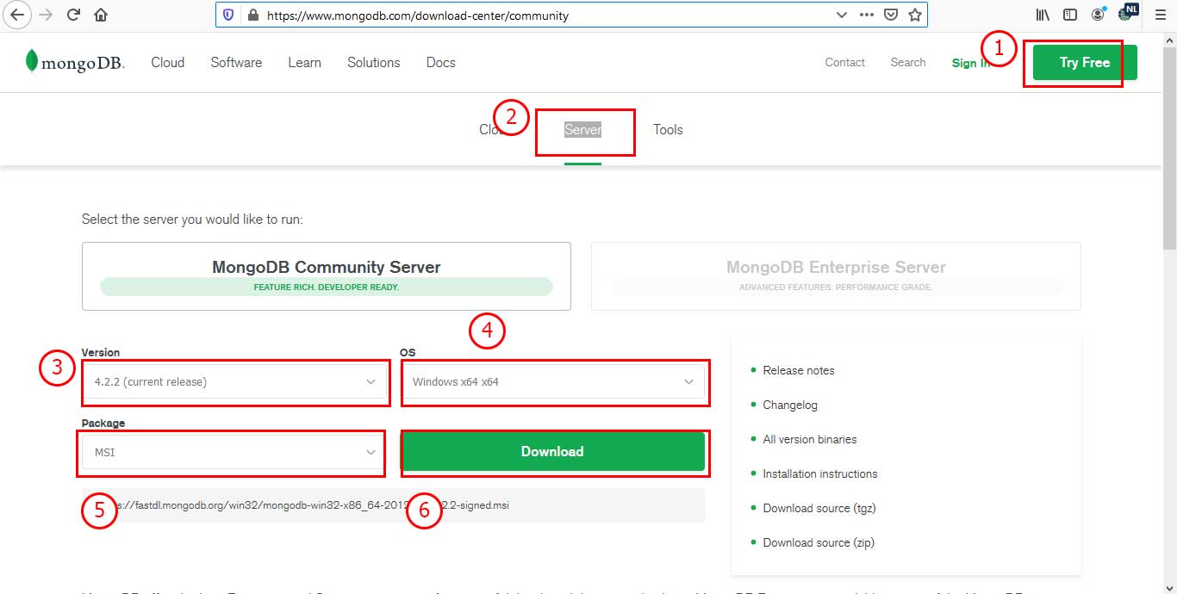
Task: Reload the page
Action: (73, 14)
